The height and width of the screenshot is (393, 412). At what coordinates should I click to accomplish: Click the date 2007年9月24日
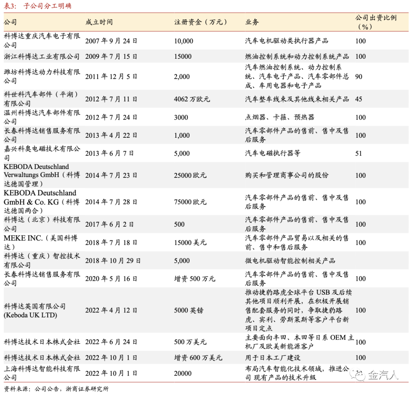coord(111,41)
